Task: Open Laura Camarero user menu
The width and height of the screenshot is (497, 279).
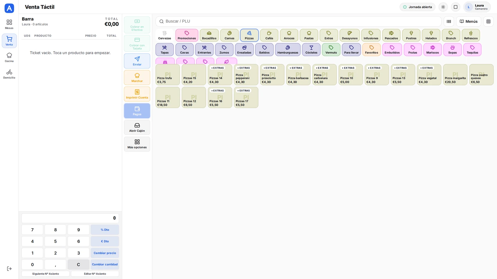Action: point(477,7)
